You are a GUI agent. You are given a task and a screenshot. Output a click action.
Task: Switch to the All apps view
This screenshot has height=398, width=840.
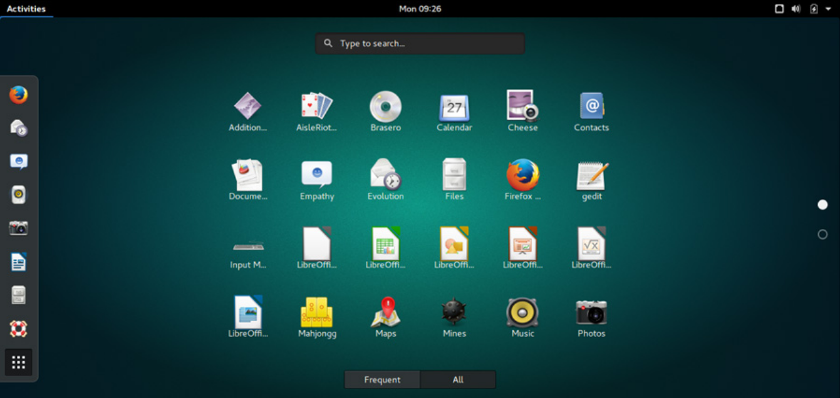[458, 379]
